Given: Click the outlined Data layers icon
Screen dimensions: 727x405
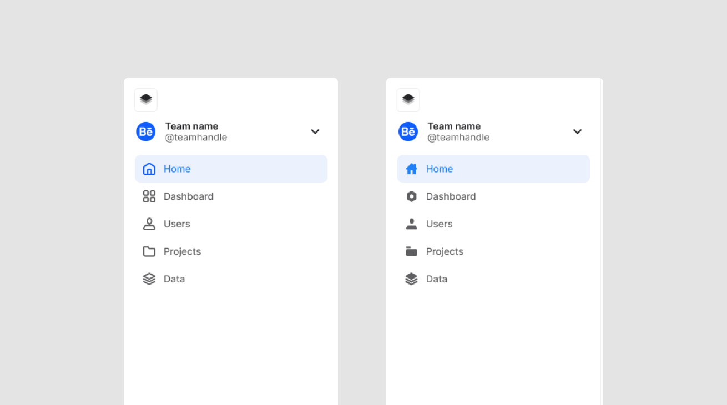Looking at the screenshot, I should click(x=149, y=279).
